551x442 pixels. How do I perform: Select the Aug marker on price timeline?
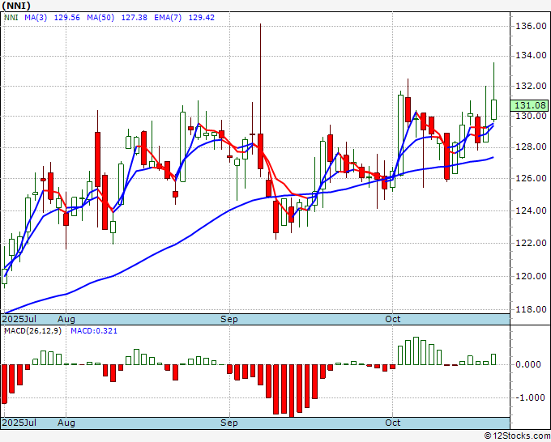pos(66,319)
